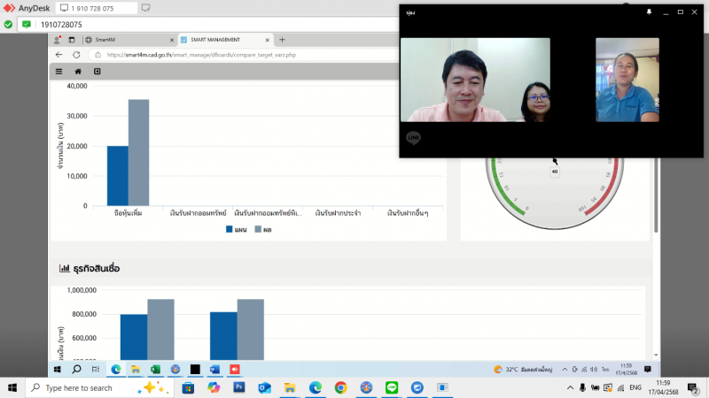This screenshot has width=709, height=398.
Task: Open Google Chrome from local taskbar
Action: point(341,387)
